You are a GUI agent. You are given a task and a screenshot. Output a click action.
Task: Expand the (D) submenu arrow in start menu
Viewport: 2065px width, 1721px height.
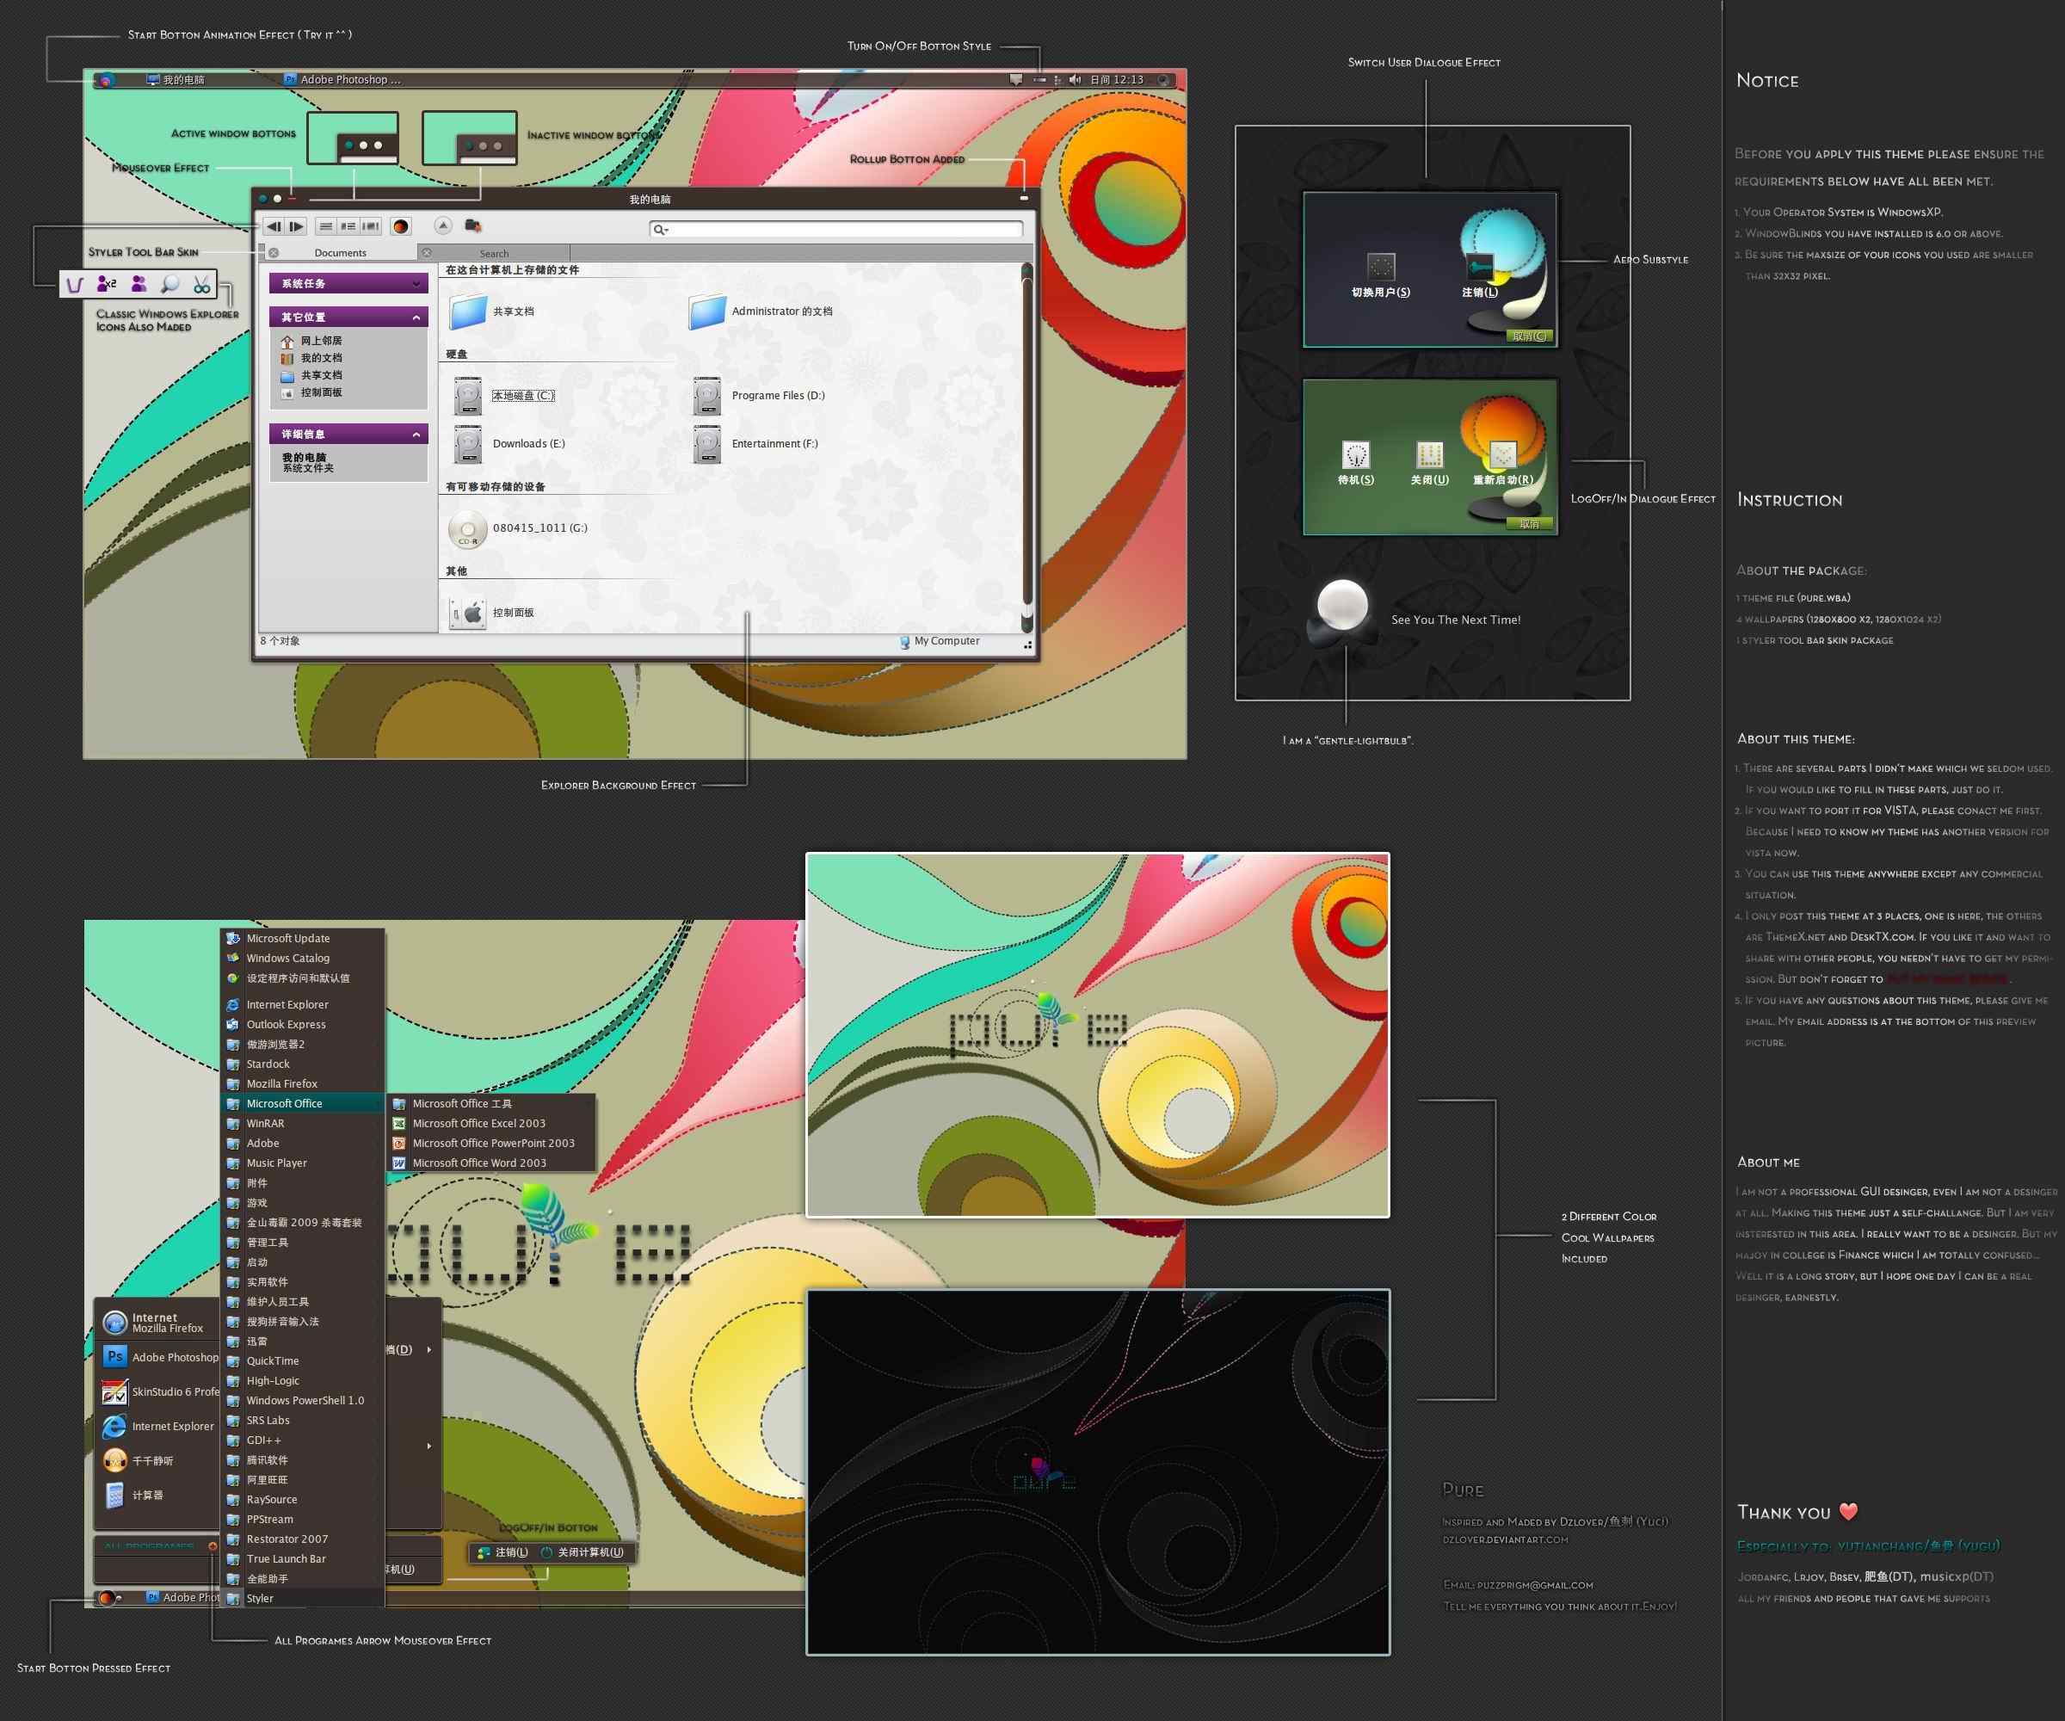tap(428, 1349)
